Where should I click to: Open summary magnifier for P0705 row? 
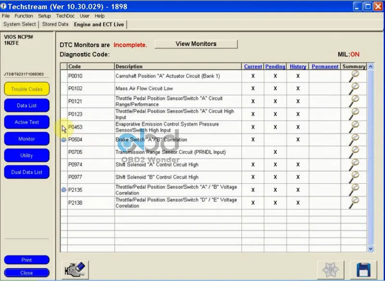pyautogui.click(x=354, y=152)
